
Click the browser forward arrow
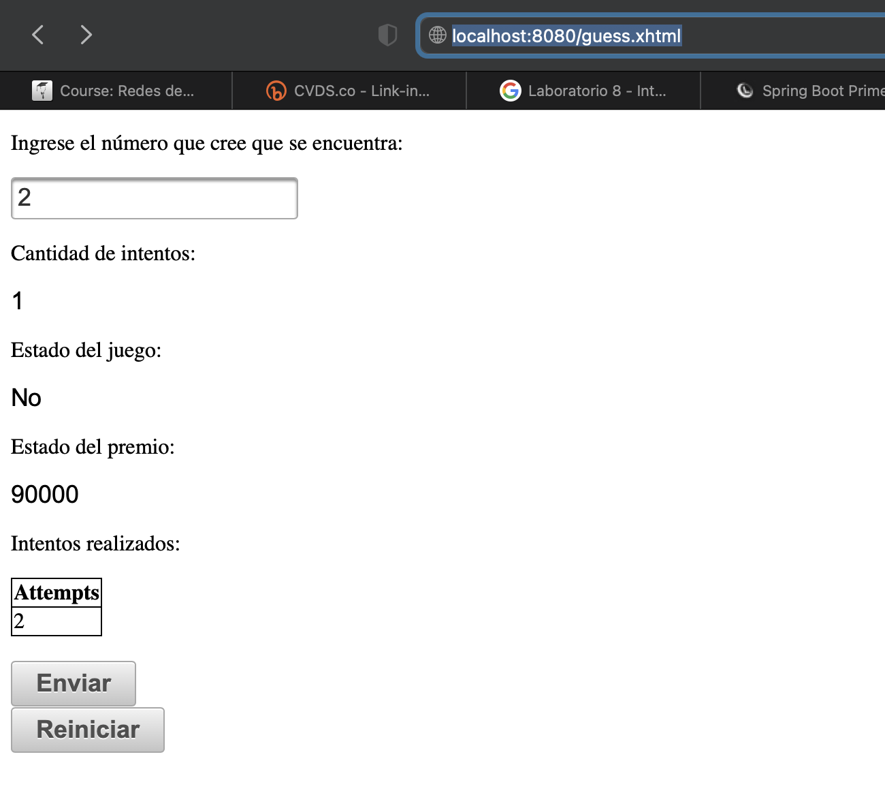(86, 35)
